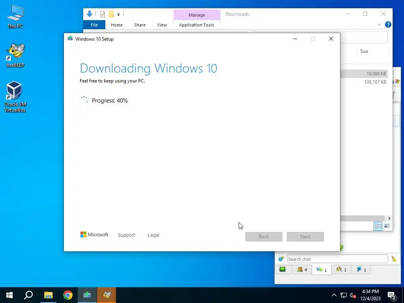Click beeBEEP clear broom icon
Viewport: 404px width, 303px height.
[x=394, y=259]
